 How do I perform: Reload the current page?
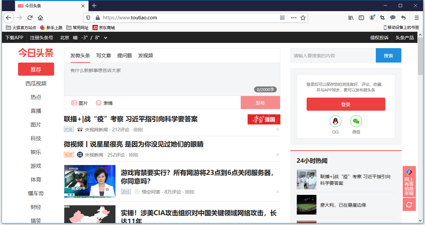[x=30, y=18]
